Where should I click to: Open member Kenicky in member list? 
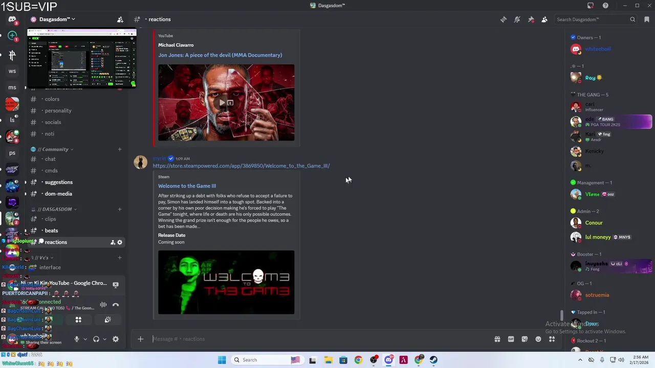(594, 151)
